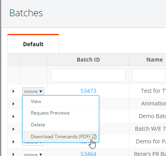
Task: Sort by the Batch ID column header
Action: coord(88,60)
